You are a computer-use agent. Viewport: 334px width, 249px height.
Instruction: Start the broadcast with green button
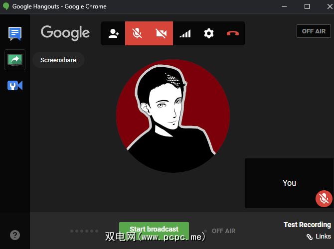pyautogui.click(x=154, y=231)
